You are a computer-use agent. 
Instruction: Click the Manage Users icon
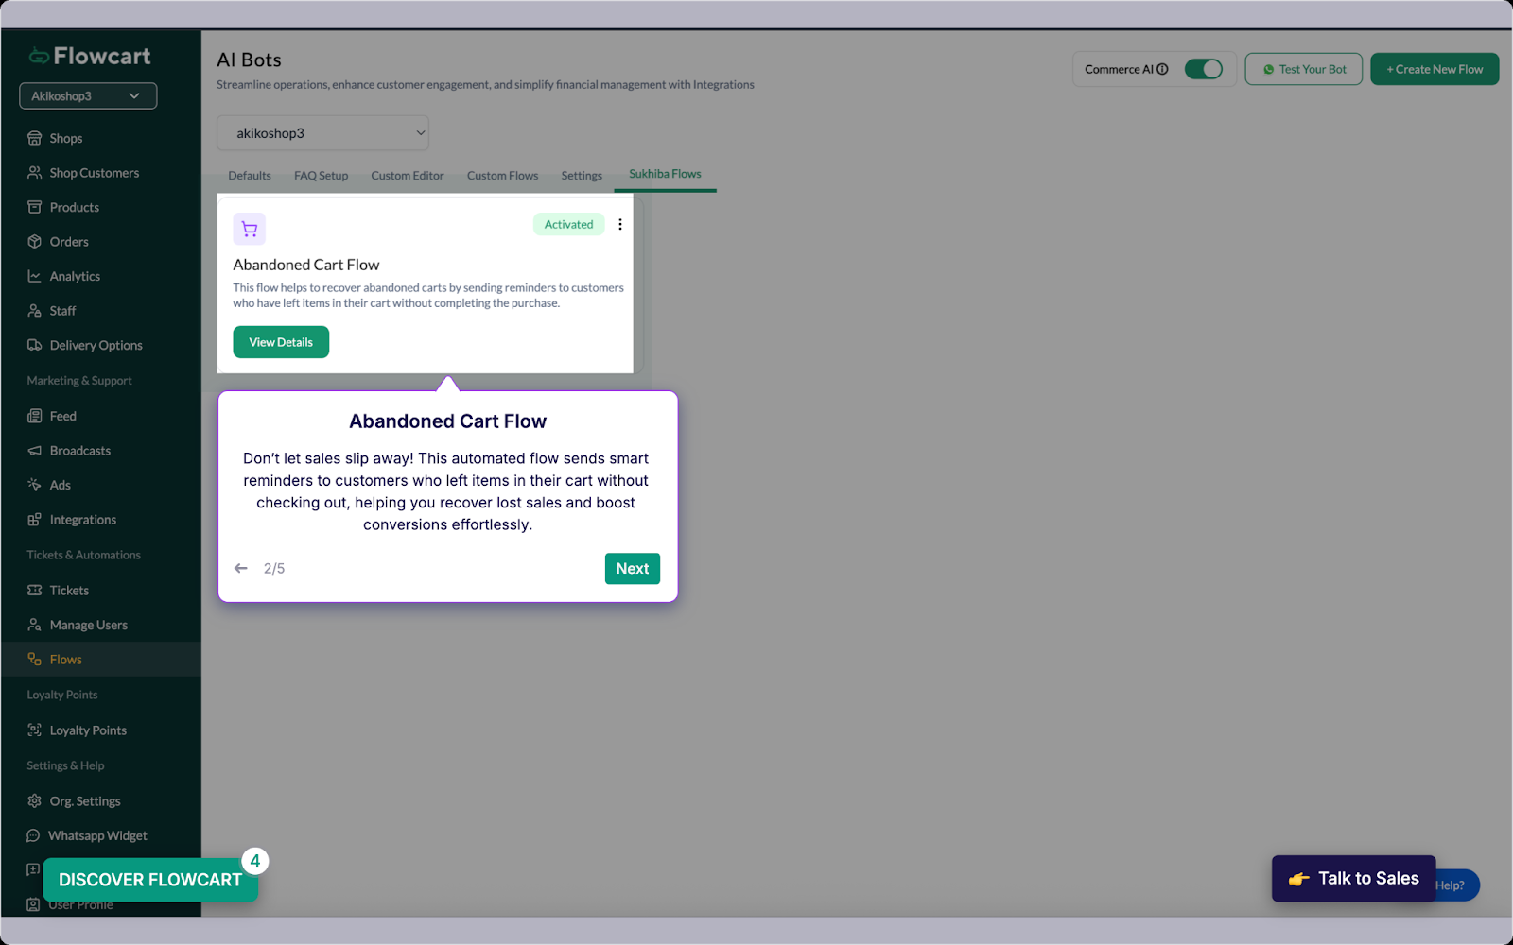(34, 625)
